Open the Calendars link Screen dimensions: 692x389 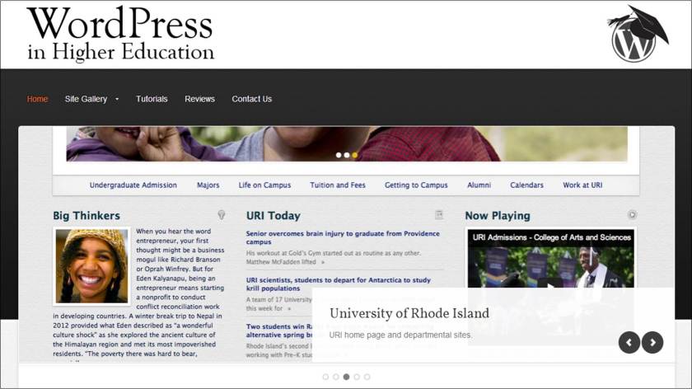(x=527, y=185)
